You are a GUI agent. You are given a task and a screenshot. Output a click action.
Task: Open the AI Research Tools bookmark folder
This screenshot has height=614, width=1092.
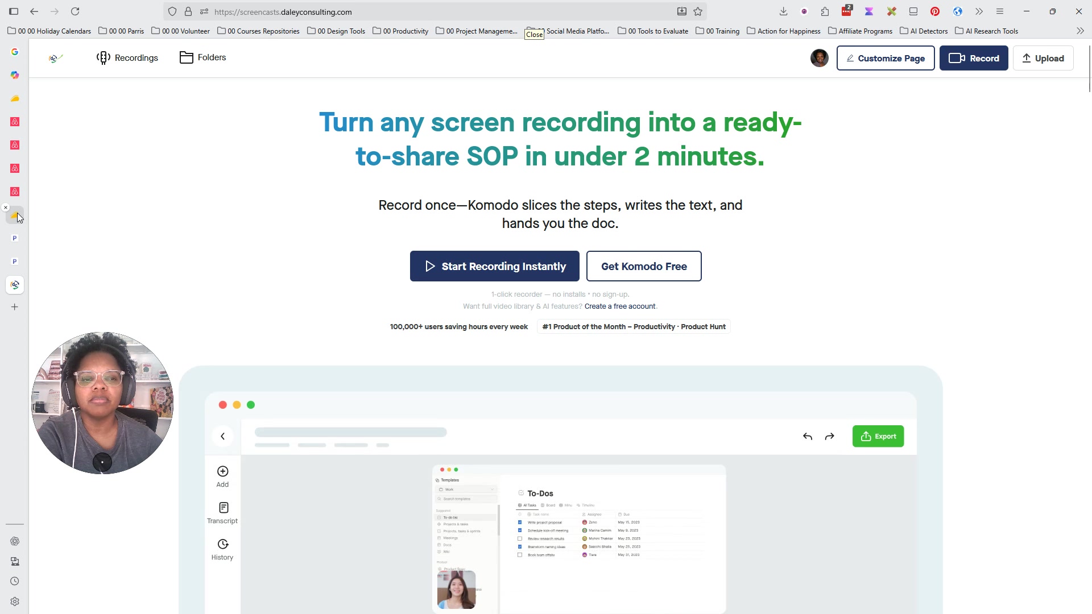click(x=986, y=31)
